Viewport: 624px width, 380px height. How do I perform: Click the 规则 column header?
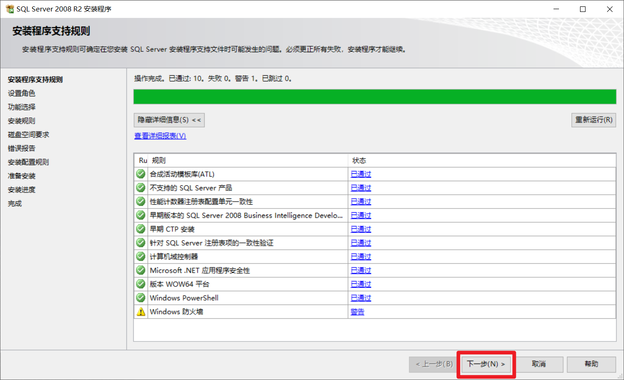248,160
